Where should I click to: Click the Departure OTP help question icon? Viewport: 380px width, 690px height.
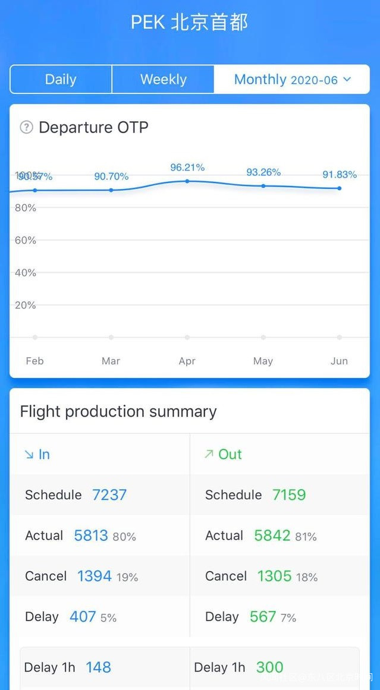click(x=26, y=127)
